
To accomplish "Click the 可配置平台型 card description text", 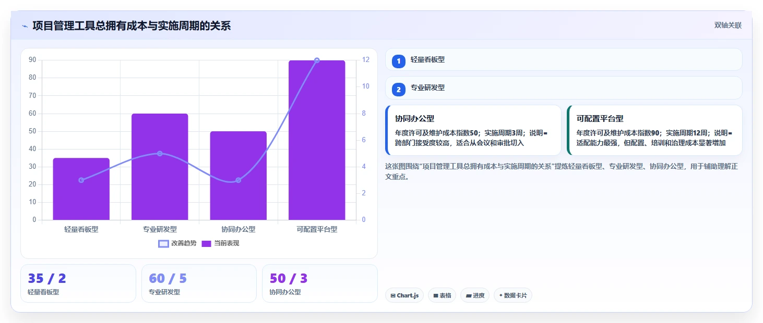I will pos(654,138).
